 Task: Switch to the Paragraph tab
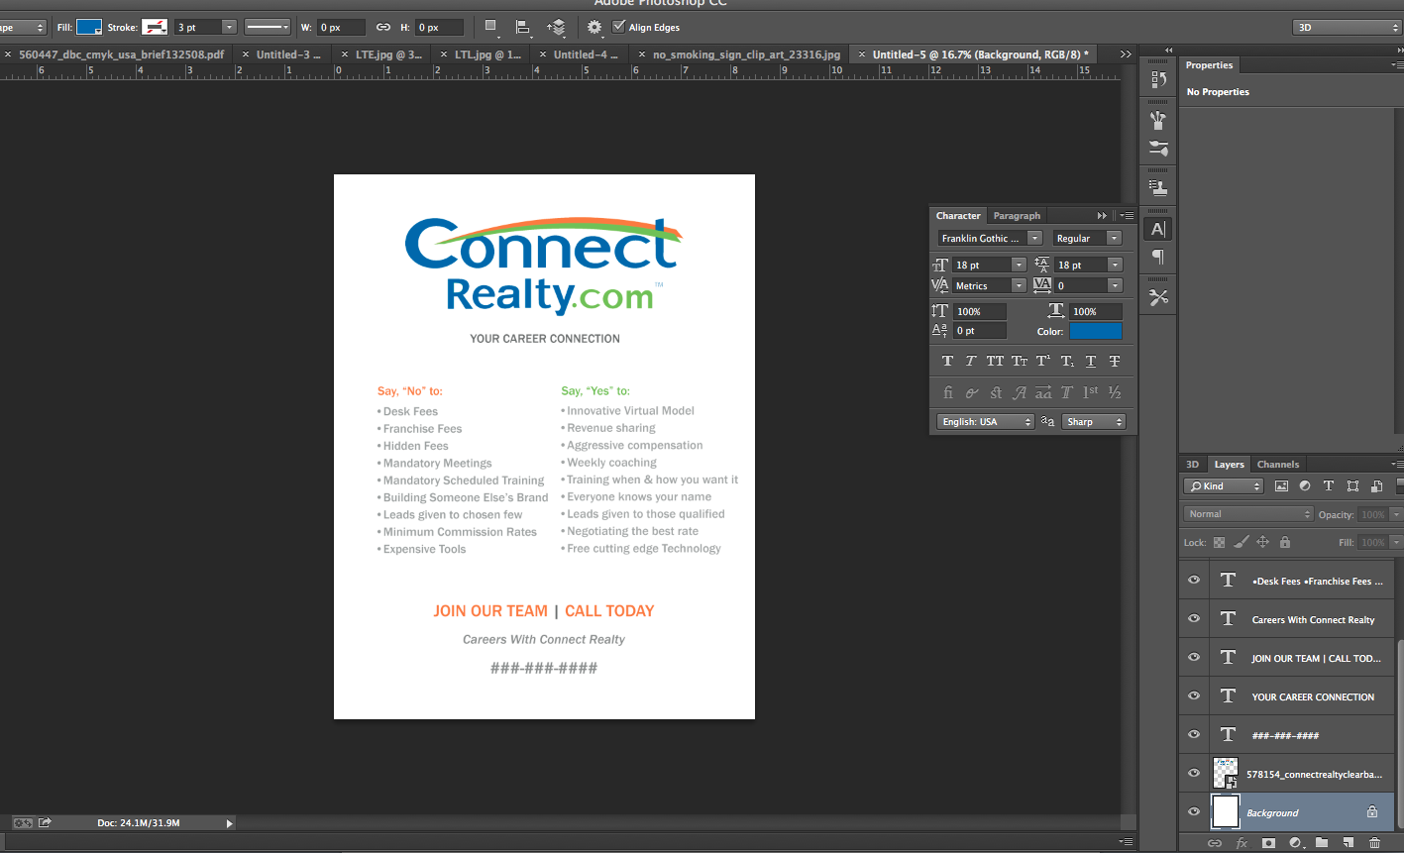[x=1017, y=216]
